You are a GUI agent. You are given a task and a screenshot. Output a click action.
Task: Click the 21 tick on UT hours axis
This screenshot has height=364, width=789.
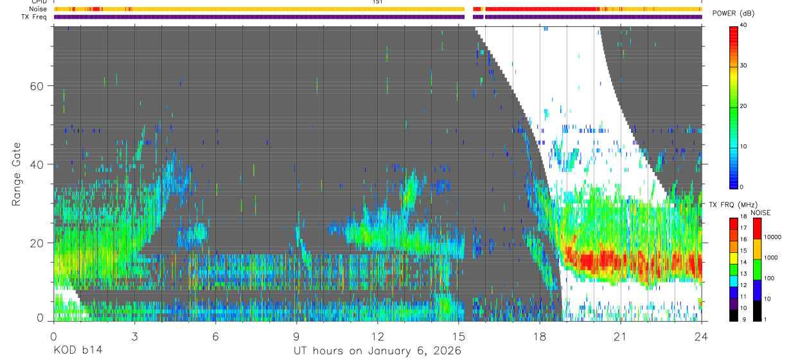(620, 335)
